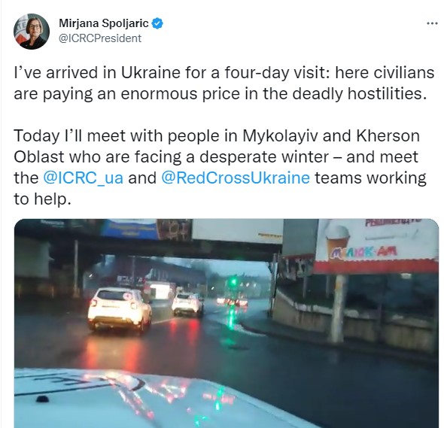Screen dimensions: 444x428
Task: Open the three-dot more options menu
Action: 432,23
